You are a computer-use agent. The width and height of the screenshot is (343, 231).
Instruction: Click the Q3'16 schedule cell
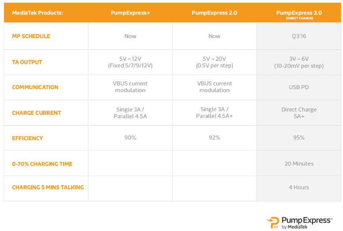tap(299, 36)
